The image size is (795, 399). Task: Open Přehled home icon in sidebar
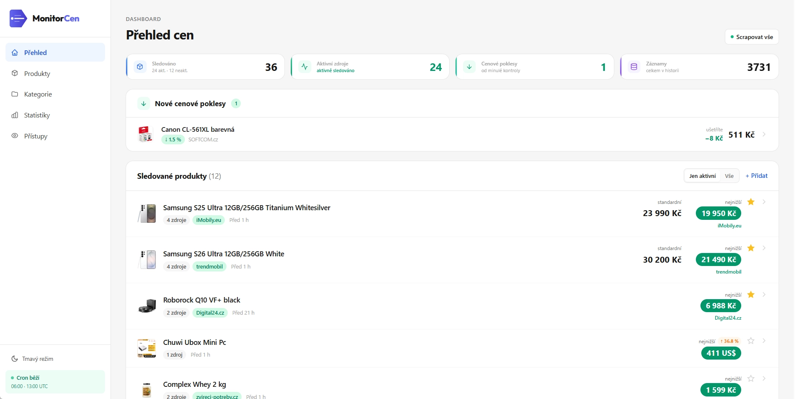pos(15,52)
